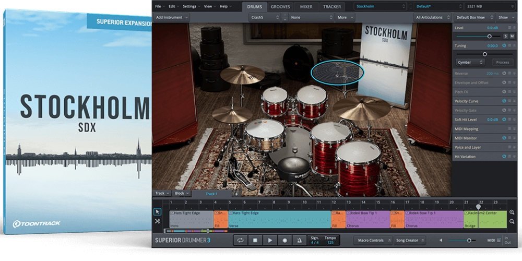Click the Process button

click(502, 62)
